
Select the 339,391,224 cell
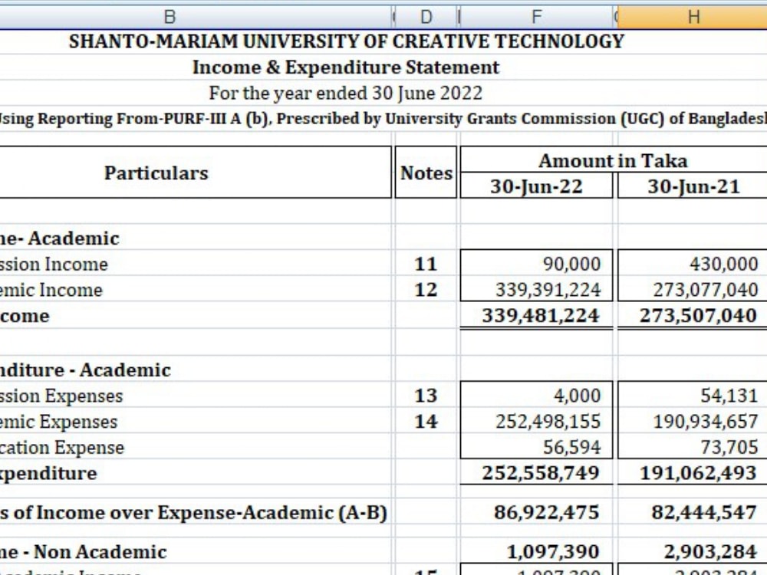click(537, 290)
